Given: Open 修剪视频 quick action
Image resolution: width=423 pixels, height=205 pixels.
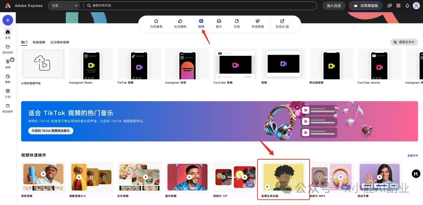Looking at the screenshot, I should click(43, 180).
